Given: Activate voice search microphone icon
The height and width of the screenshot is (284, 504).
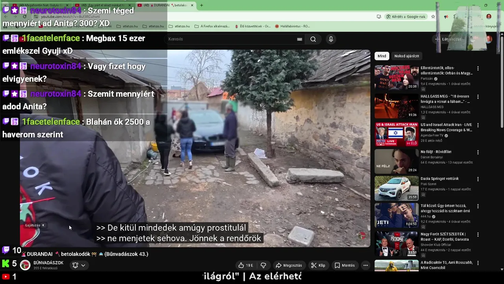Looking at the screenshot, I should click(x=331, y=39).
